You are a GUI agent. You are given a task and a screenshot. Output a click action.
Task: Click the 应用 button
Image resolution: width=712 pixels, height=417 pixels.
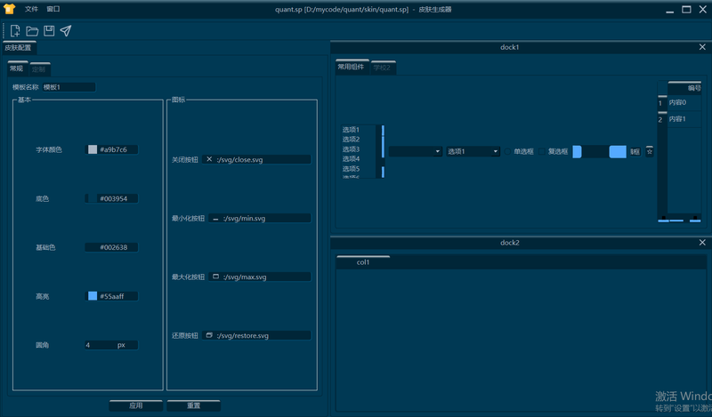point(136,405)
